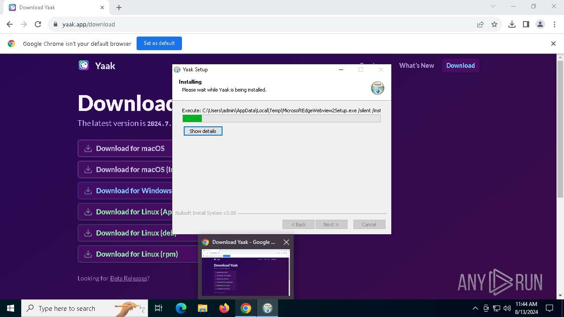Toggle Chrome side panel icon
Screen dimensions: 564x317
click(x=526, y=24)
